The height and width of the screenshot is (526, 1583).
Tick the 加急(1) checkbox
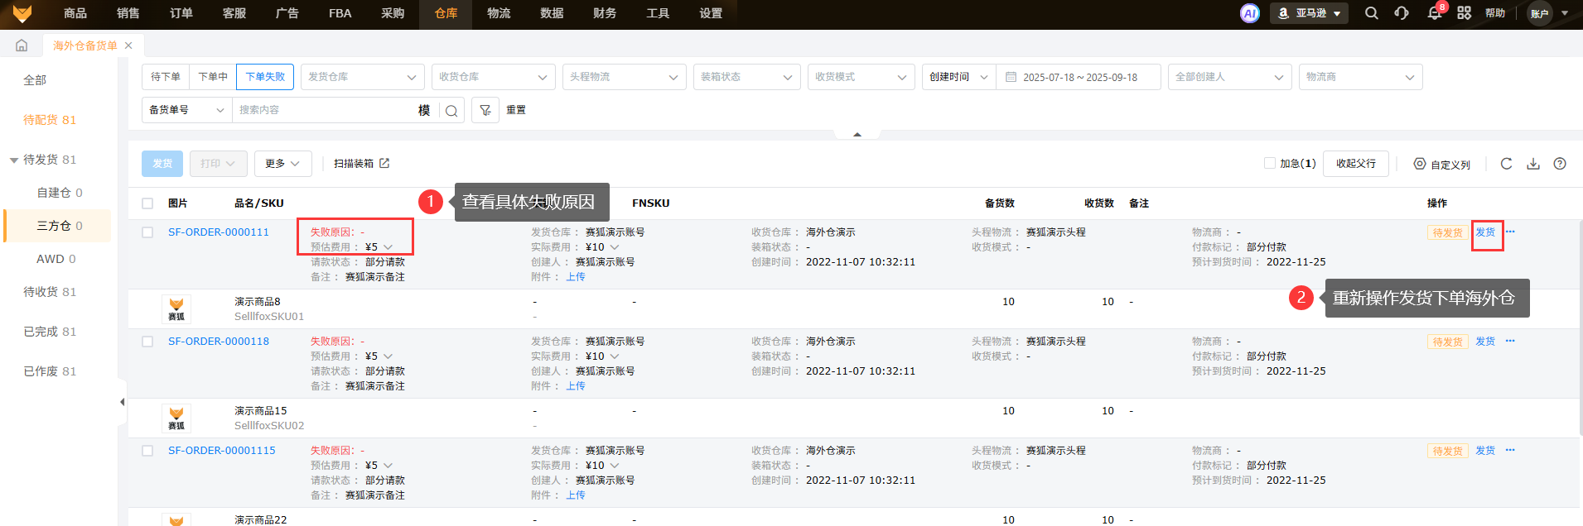coord(1269,164)
